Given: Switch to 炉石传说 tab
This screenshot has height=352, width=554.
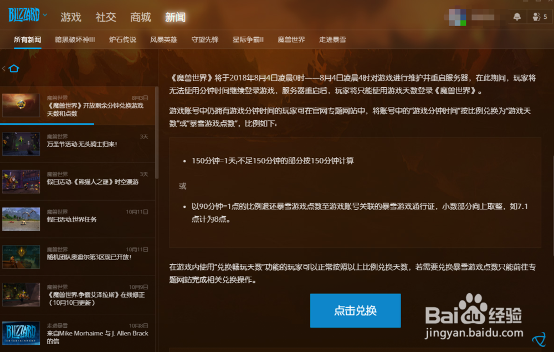Looking at the screenshot, I should click(122, 39).
